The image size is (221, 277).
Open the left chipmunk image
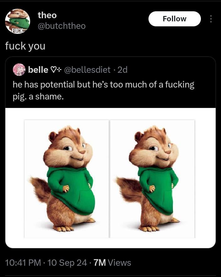[66, 179]
